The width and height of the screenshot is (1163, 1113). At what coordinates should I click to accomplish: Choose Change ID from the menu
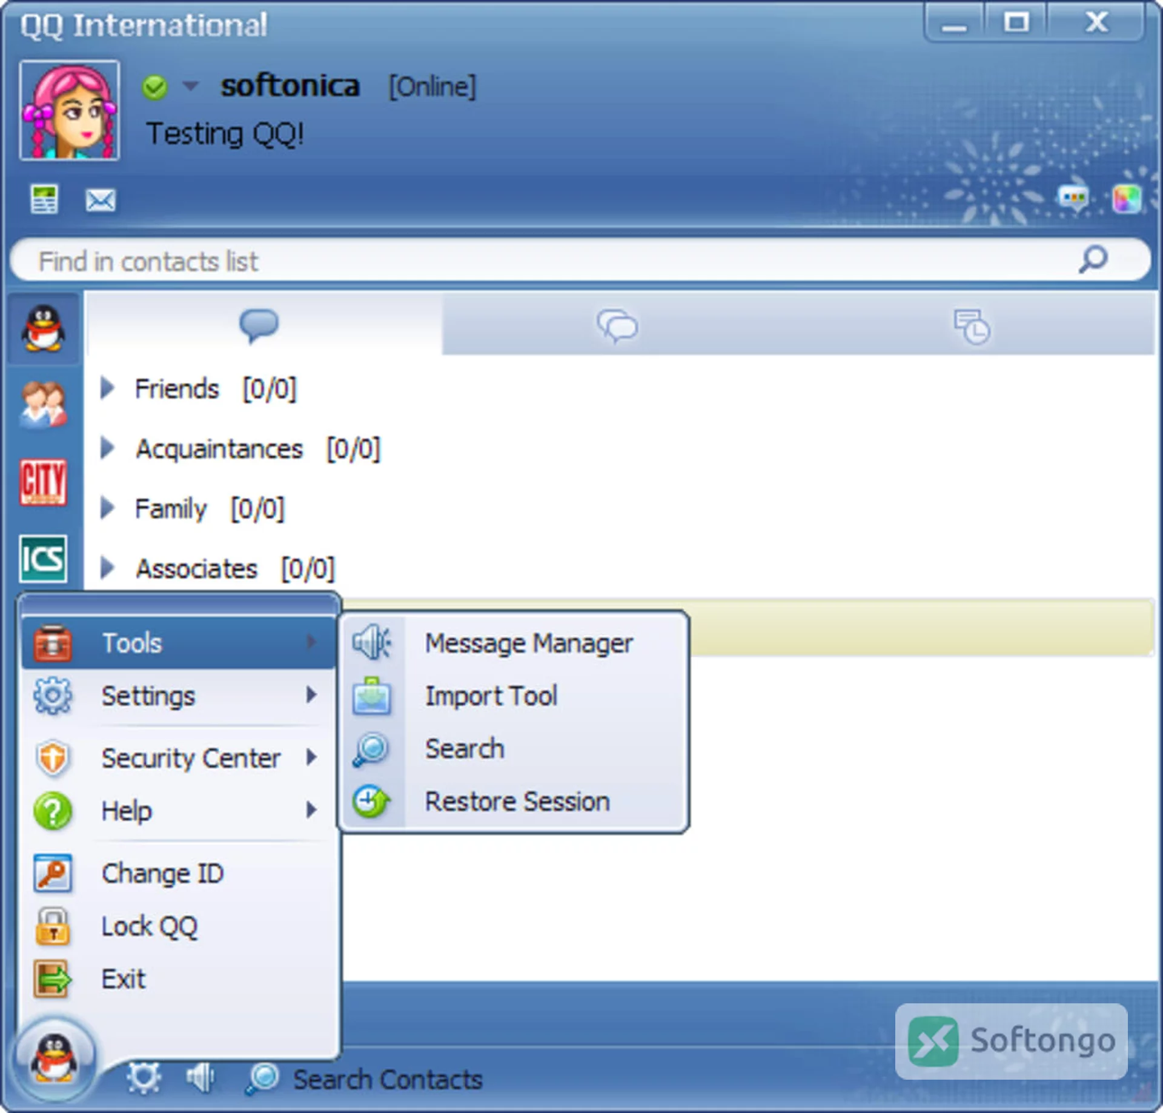[179, 873]
